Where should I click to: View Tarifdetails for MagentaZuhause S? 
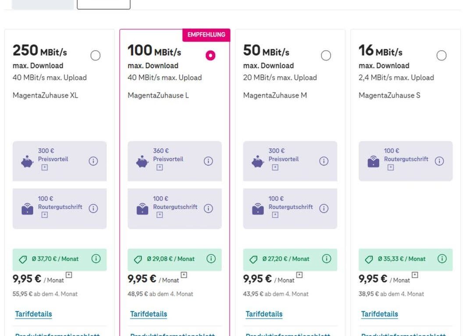point(380,314)
